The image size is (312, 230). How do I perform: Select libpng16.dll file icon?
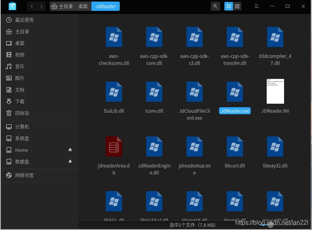[195, 202]
